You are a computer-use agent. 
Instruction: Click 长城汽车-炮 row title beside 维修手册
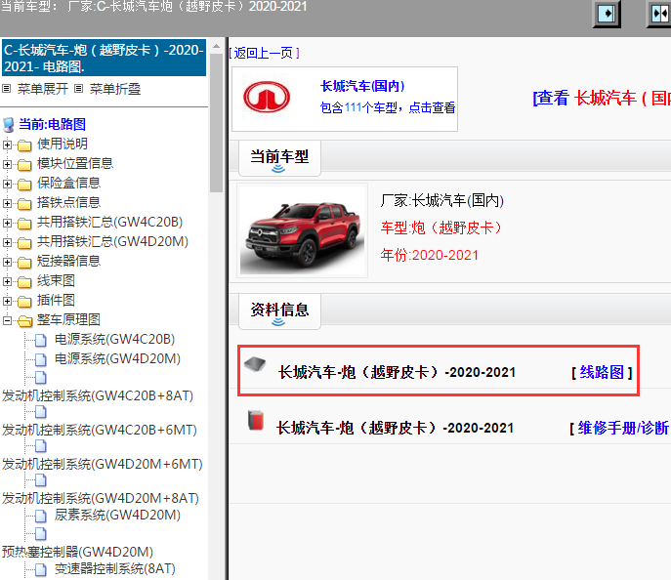pos(395,428)
